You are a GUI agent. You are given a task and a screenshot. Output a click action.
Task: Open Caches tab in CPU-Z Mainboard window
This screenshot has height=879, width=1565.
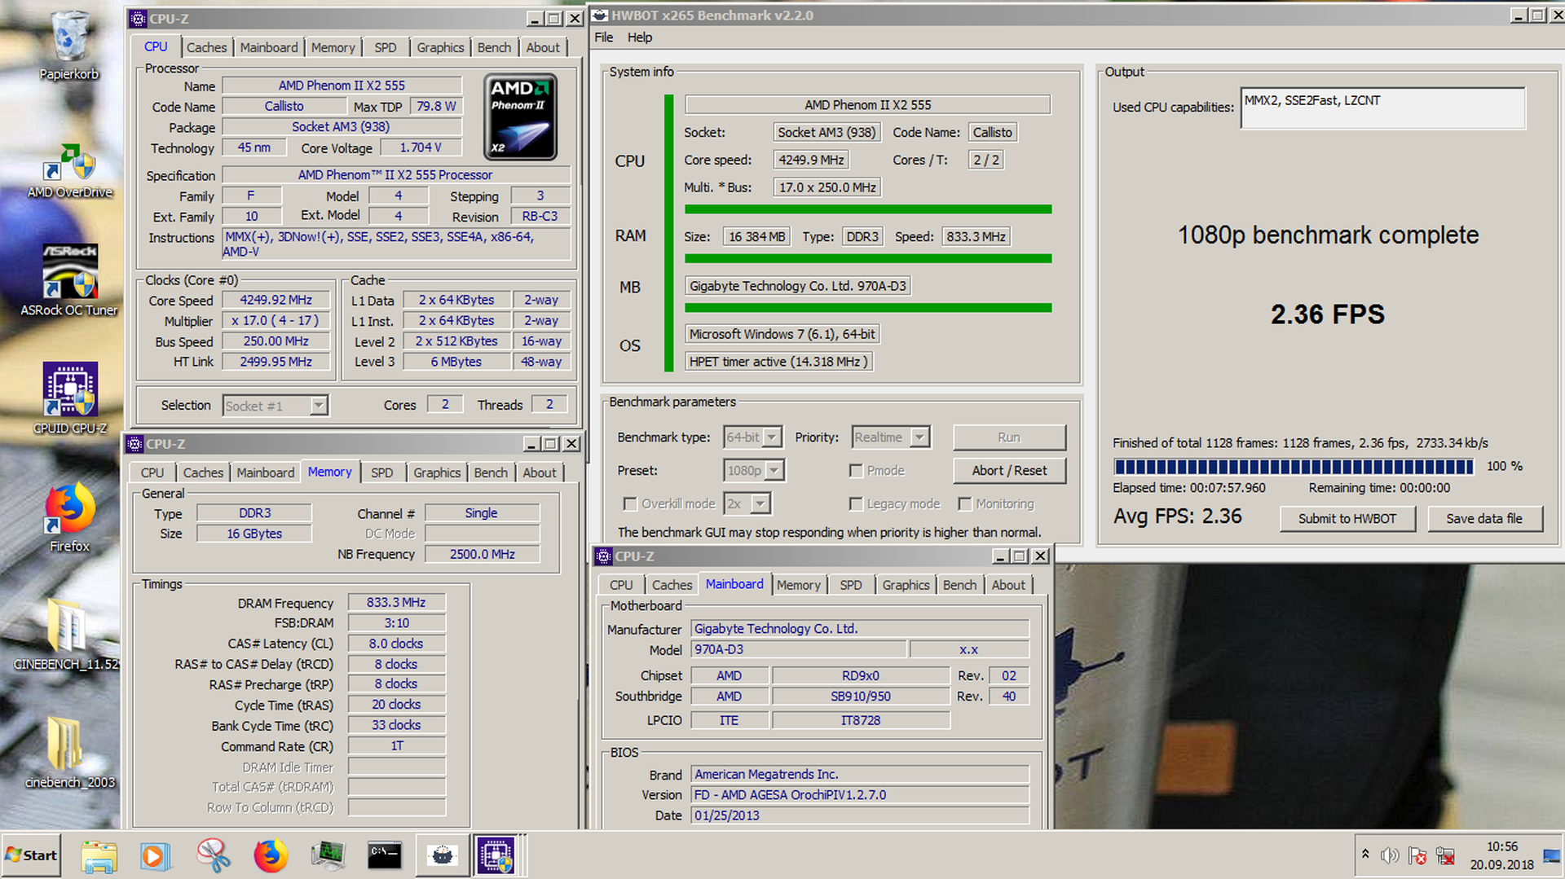(672, 585)
